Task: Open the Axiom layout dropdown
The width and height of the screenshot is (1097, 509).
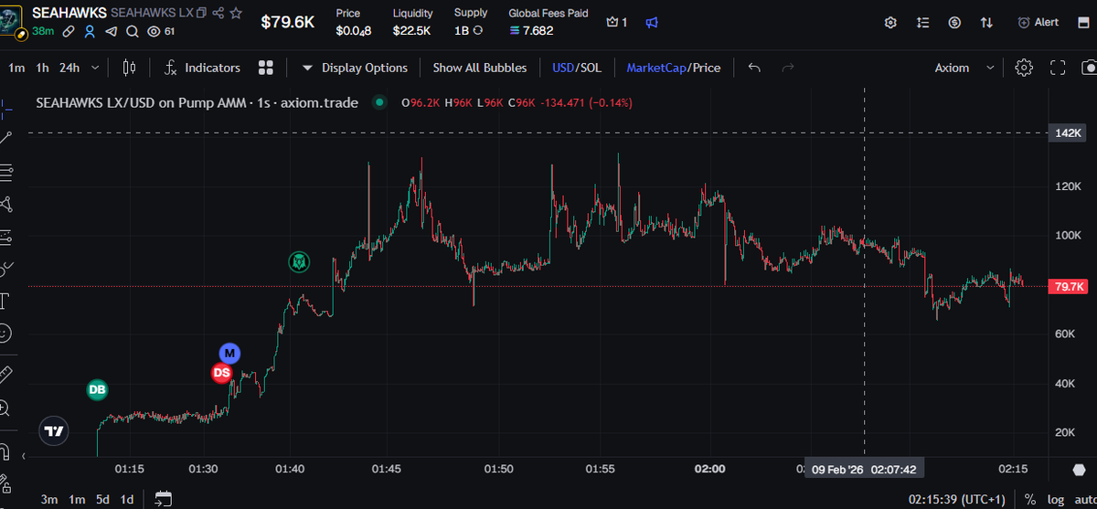Action: point(964,68)
